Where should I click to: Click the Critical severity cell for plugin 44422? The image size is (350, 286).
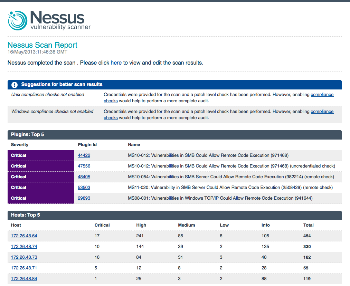(x=41, y=155)
